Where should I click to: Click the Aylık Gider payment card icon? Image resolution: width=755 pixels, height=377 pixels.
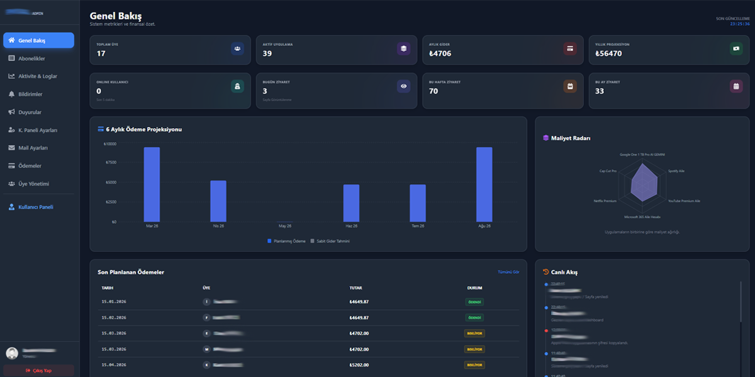[x=569, y=48]
